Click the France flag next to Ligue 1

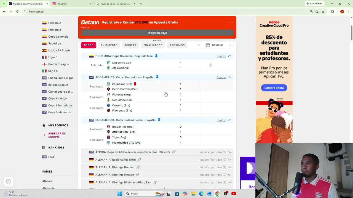click(x=44, y=57)
